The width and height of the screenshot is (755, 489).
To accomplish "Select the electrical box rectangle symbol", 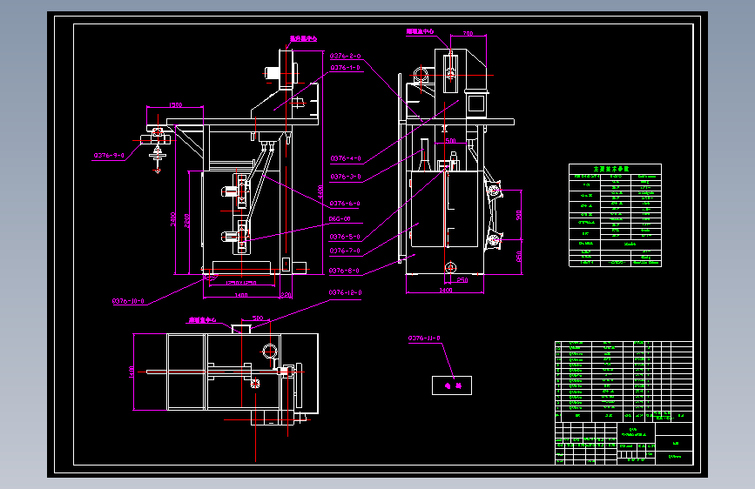I will pyautogui.click(x=452, y=385).
